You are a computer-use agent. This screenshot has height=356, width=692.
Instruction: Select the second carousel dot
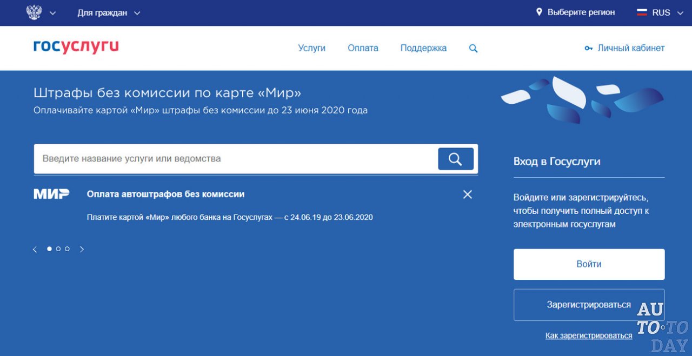pyautogui.click(x=58, y=249)
